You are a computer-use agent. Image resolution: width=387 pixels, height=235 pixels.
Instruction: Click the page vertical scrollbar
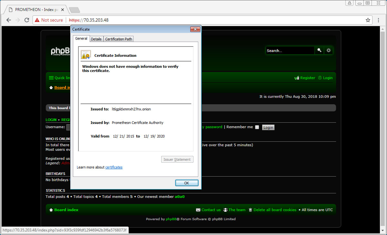coord(383,129)
